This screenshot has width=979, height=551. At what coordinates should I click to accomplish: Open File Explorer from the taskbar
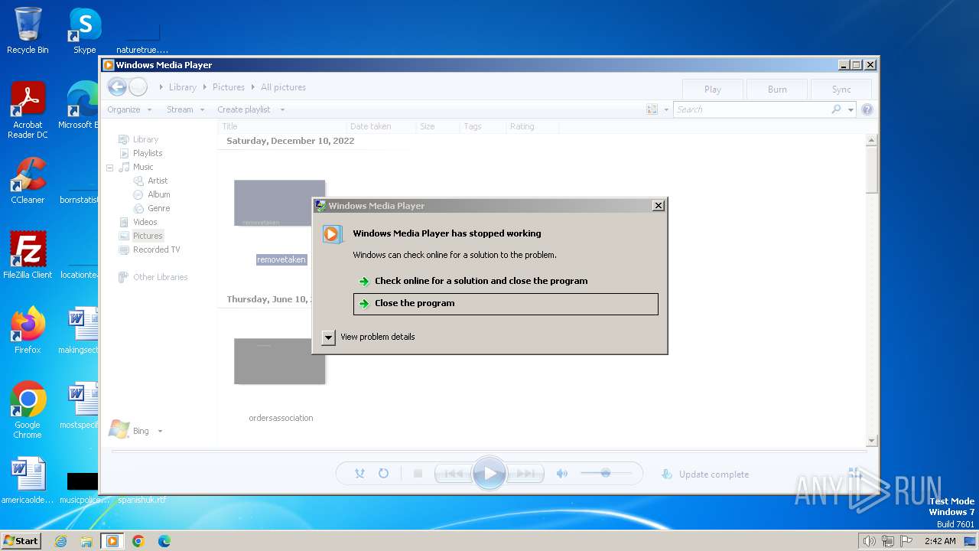pos(86,541)
